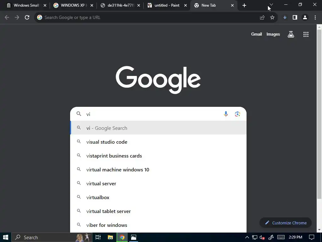Click the Google logo
Viewport: 322px width, 242px height.
coord(158,80)
